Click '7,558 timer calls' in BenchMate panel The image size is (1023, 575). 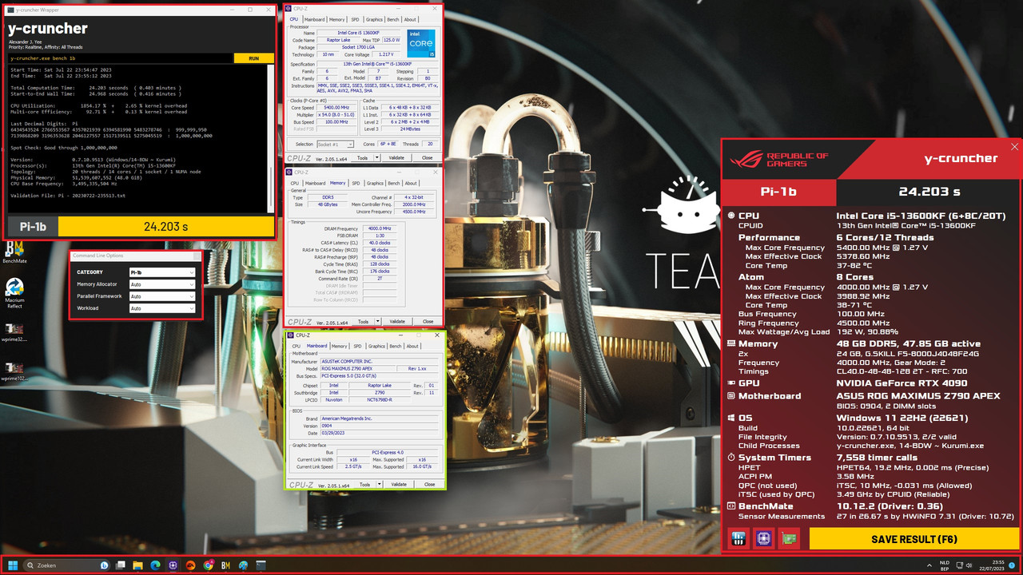tap(877, 458)
